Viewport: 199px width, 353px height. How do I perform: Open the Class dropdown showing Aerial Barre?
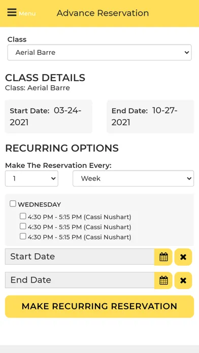click(x=99, y=52)
